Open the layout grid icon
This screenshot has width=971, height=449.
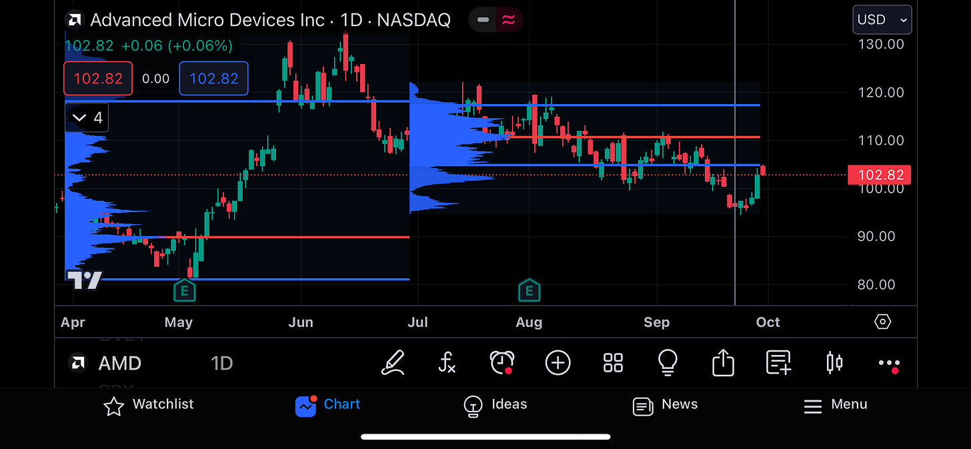point(613,363)
